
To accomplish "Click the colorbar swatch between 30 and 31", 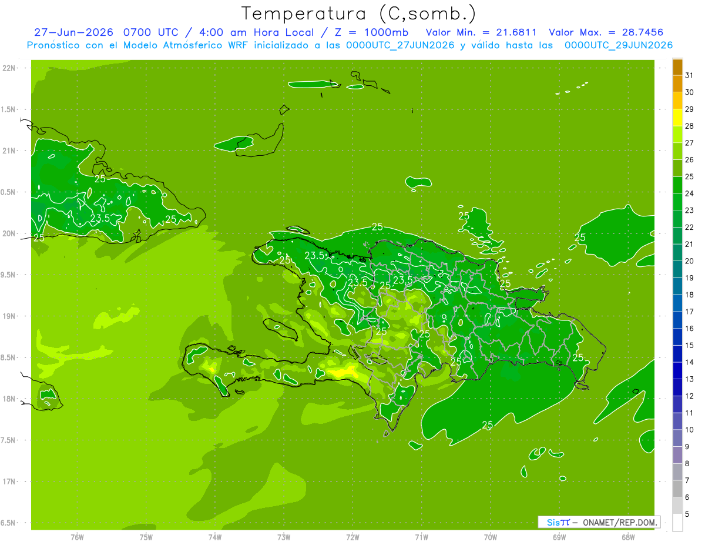I will pos(677,83).
